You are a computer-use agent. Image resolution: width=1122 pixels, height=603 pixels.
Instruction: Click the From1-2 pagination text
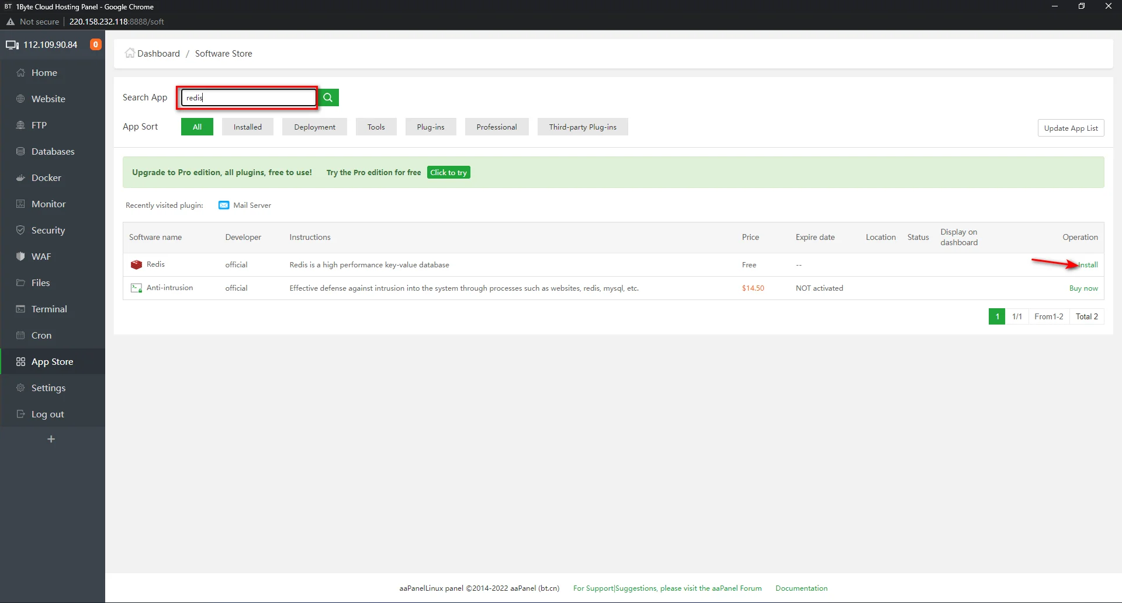(x=1049, y=316)
